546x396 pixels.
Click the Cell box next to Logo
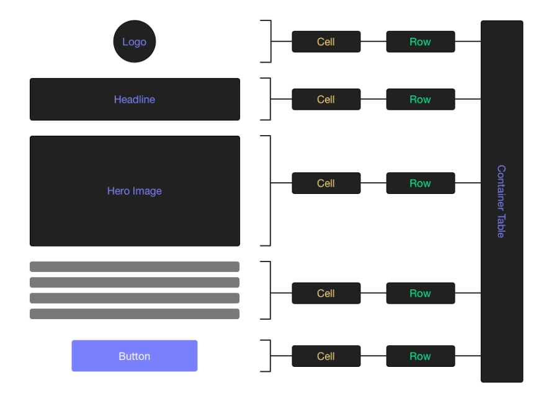tap(326, 42)
